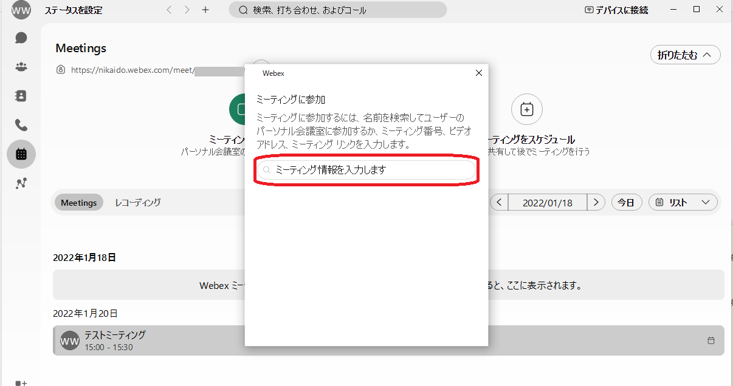Screen dimensions: 733x386
Task: Click the calendar icon on テストミーティング row
Action: pos(711,340)
